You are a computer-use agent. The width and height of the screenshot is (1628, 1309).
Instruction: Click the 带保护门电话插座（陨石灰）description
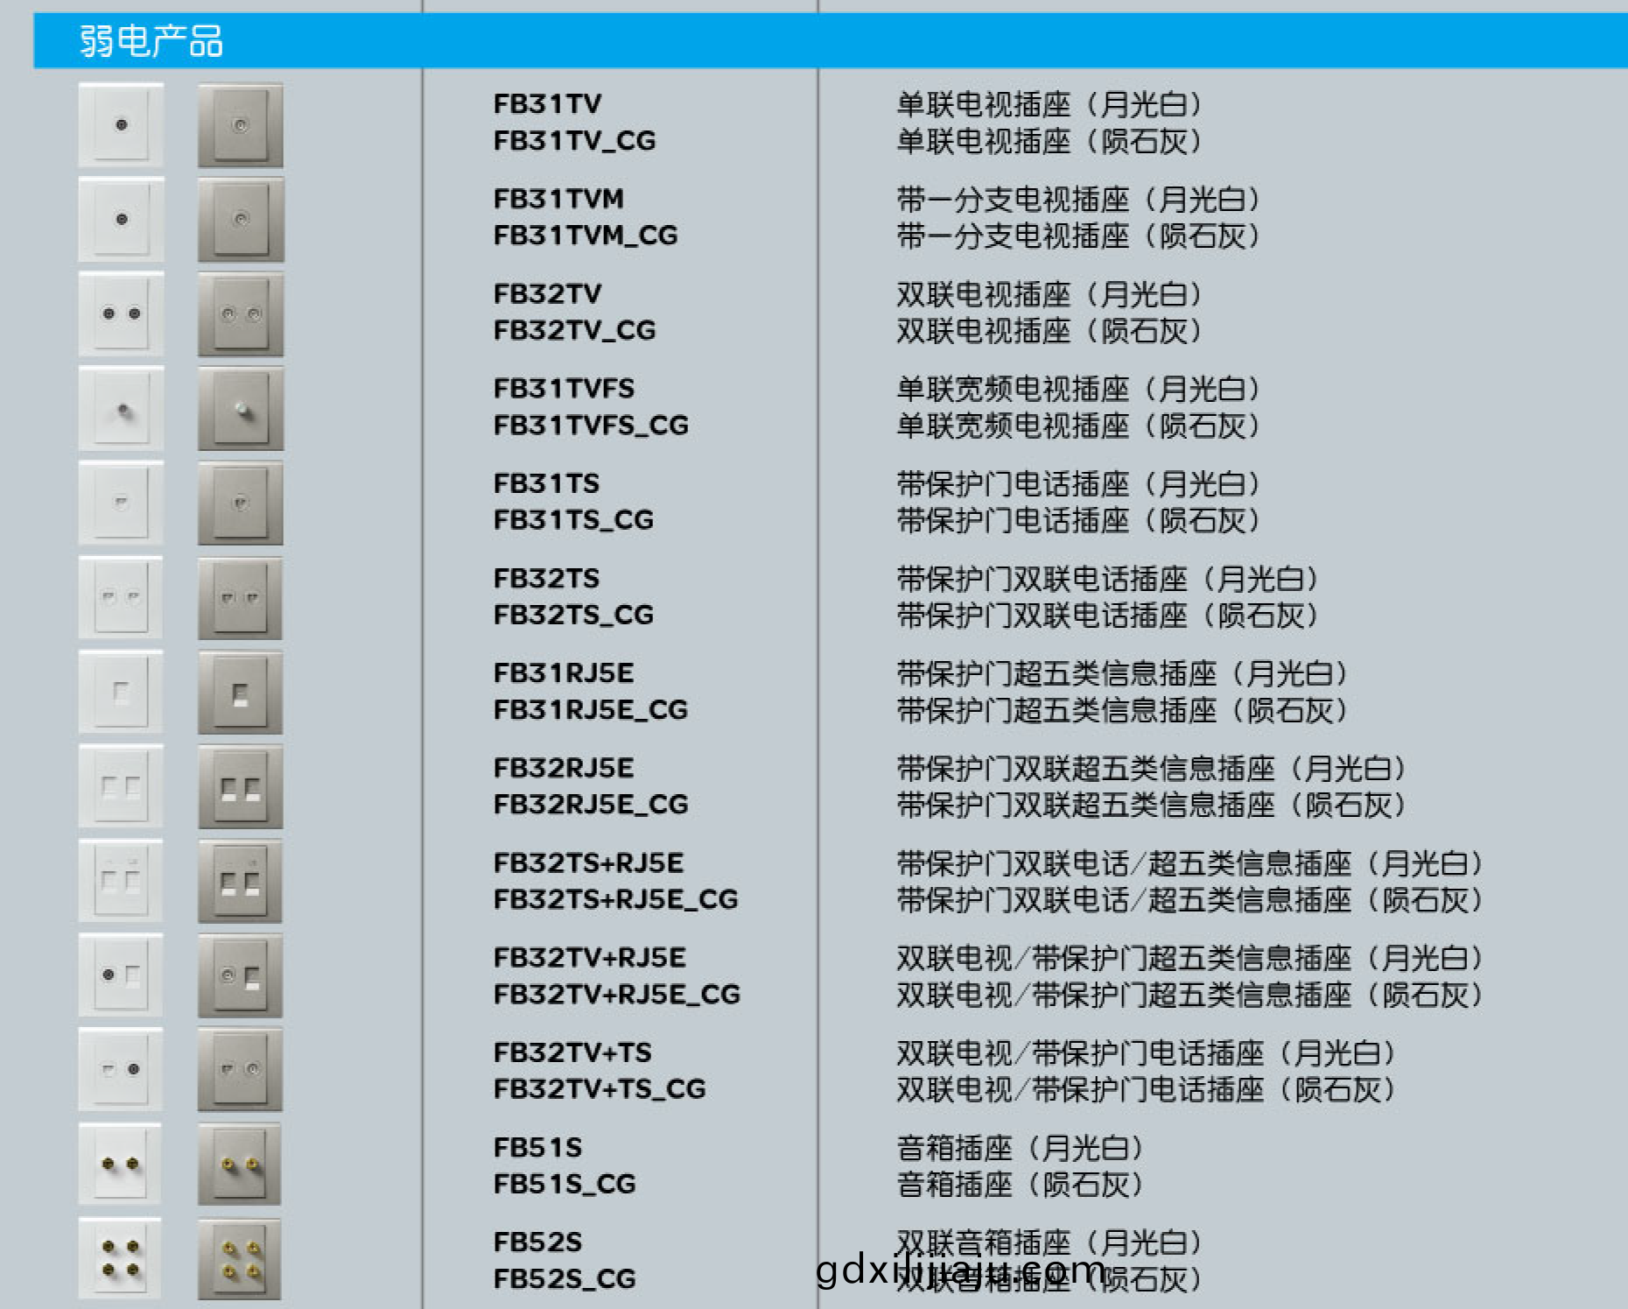coord(1078,519)
